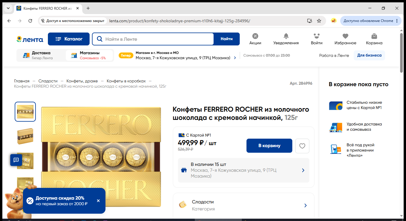Close the 20% discount popup
Image resolution: width=406 pixels, height=221 pixels.
[x=98, y=201]
